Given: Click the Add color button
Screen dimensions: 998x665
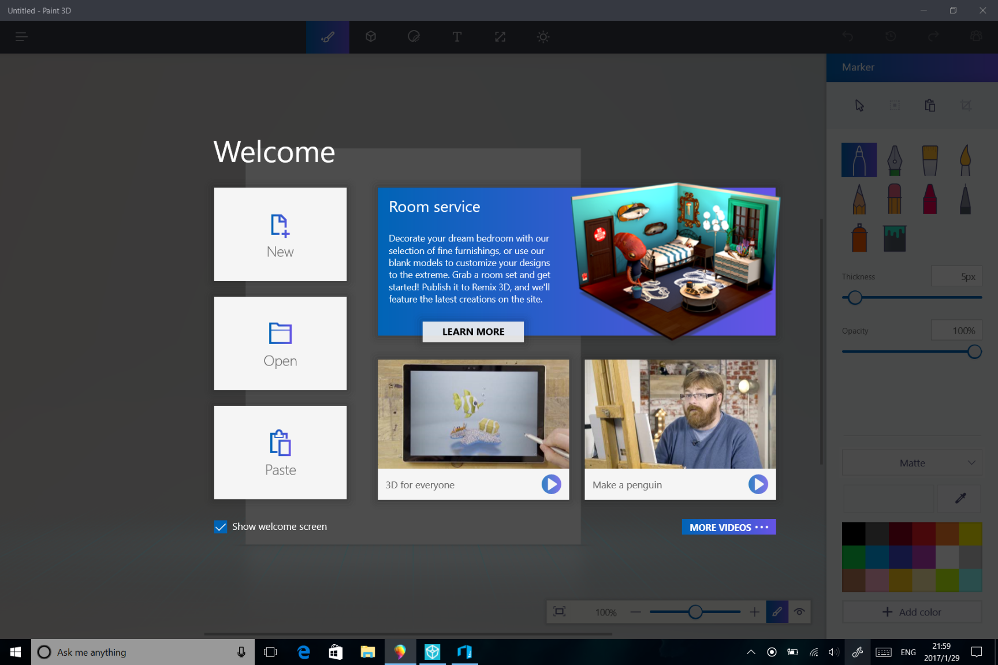Looking at the screenshot, I should click(912, 612).
